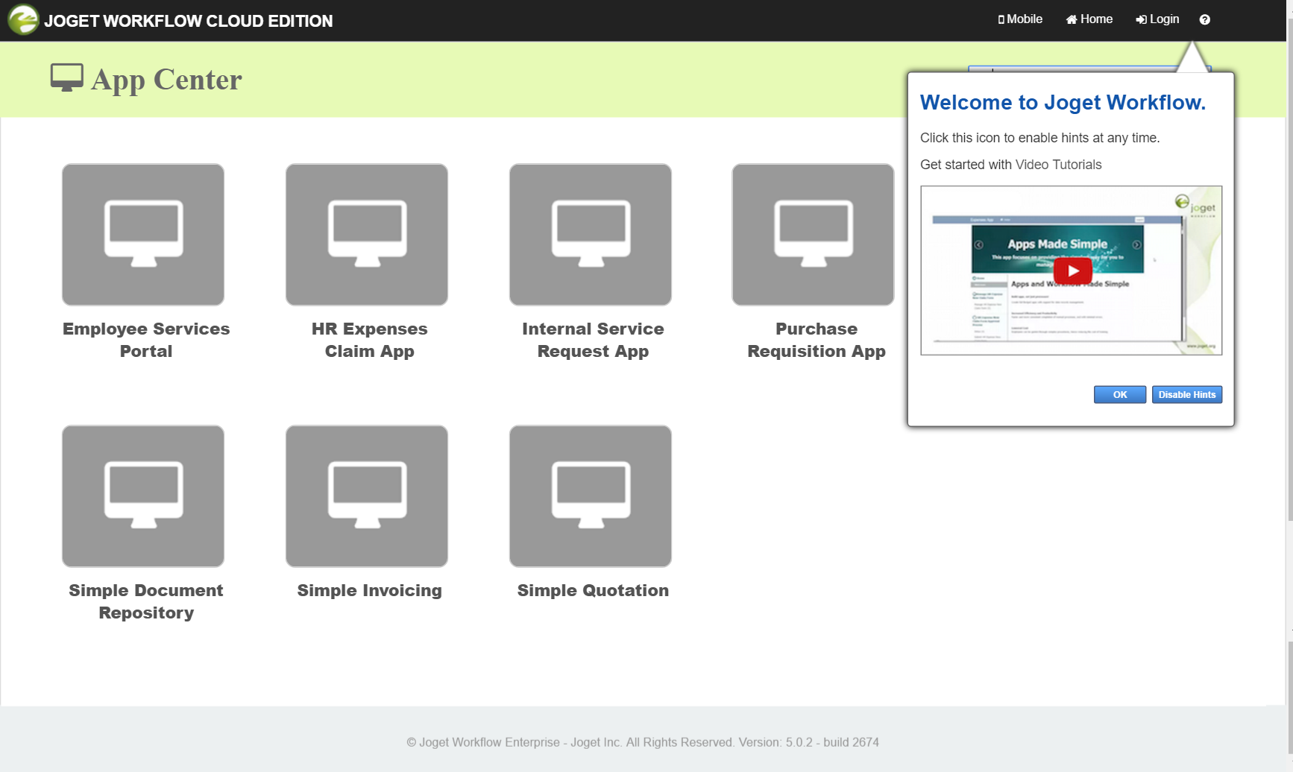Click the App Center heading text

(x=166, y=79)
